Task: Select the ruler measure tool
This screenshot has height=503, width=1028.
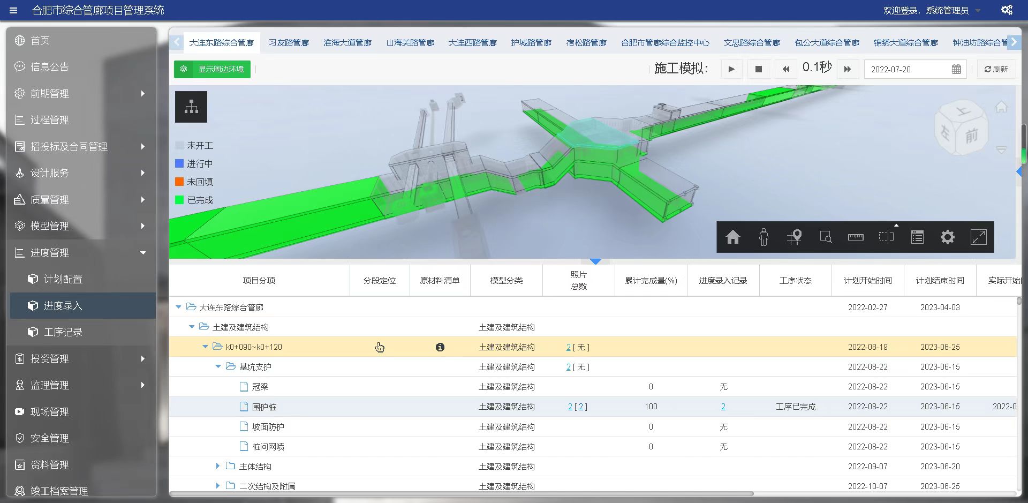Action: coord(855,237)
